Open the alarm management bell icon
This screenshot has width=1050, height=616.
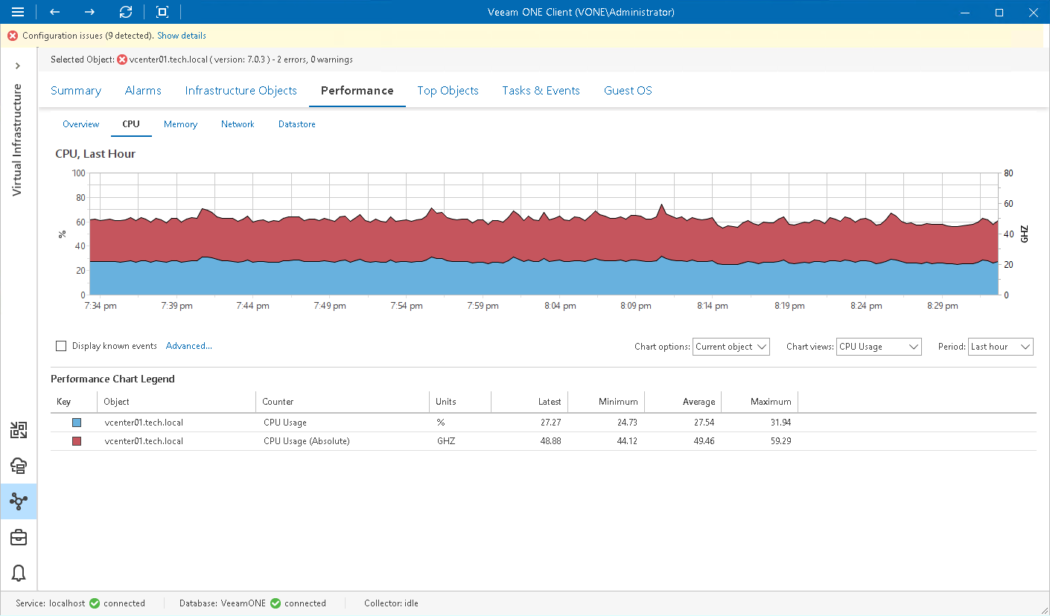pos(19,573)
